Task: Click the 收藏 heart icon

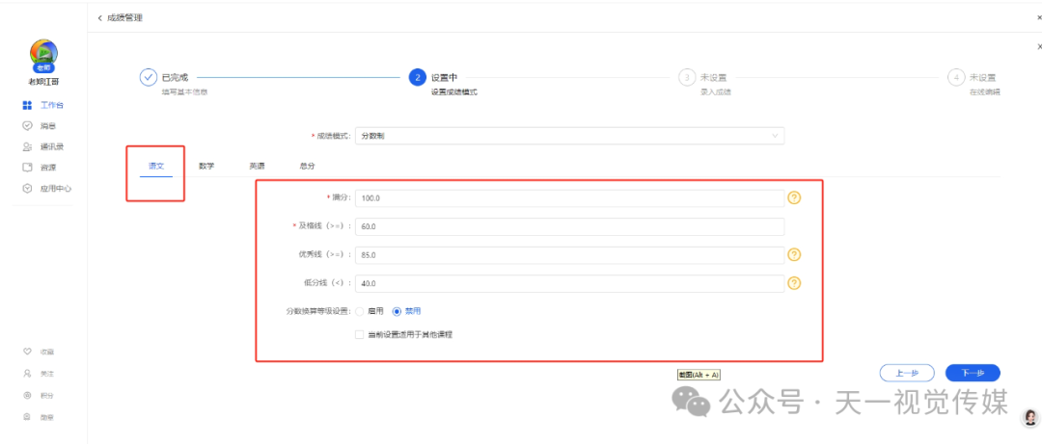Action: point(27,352)
